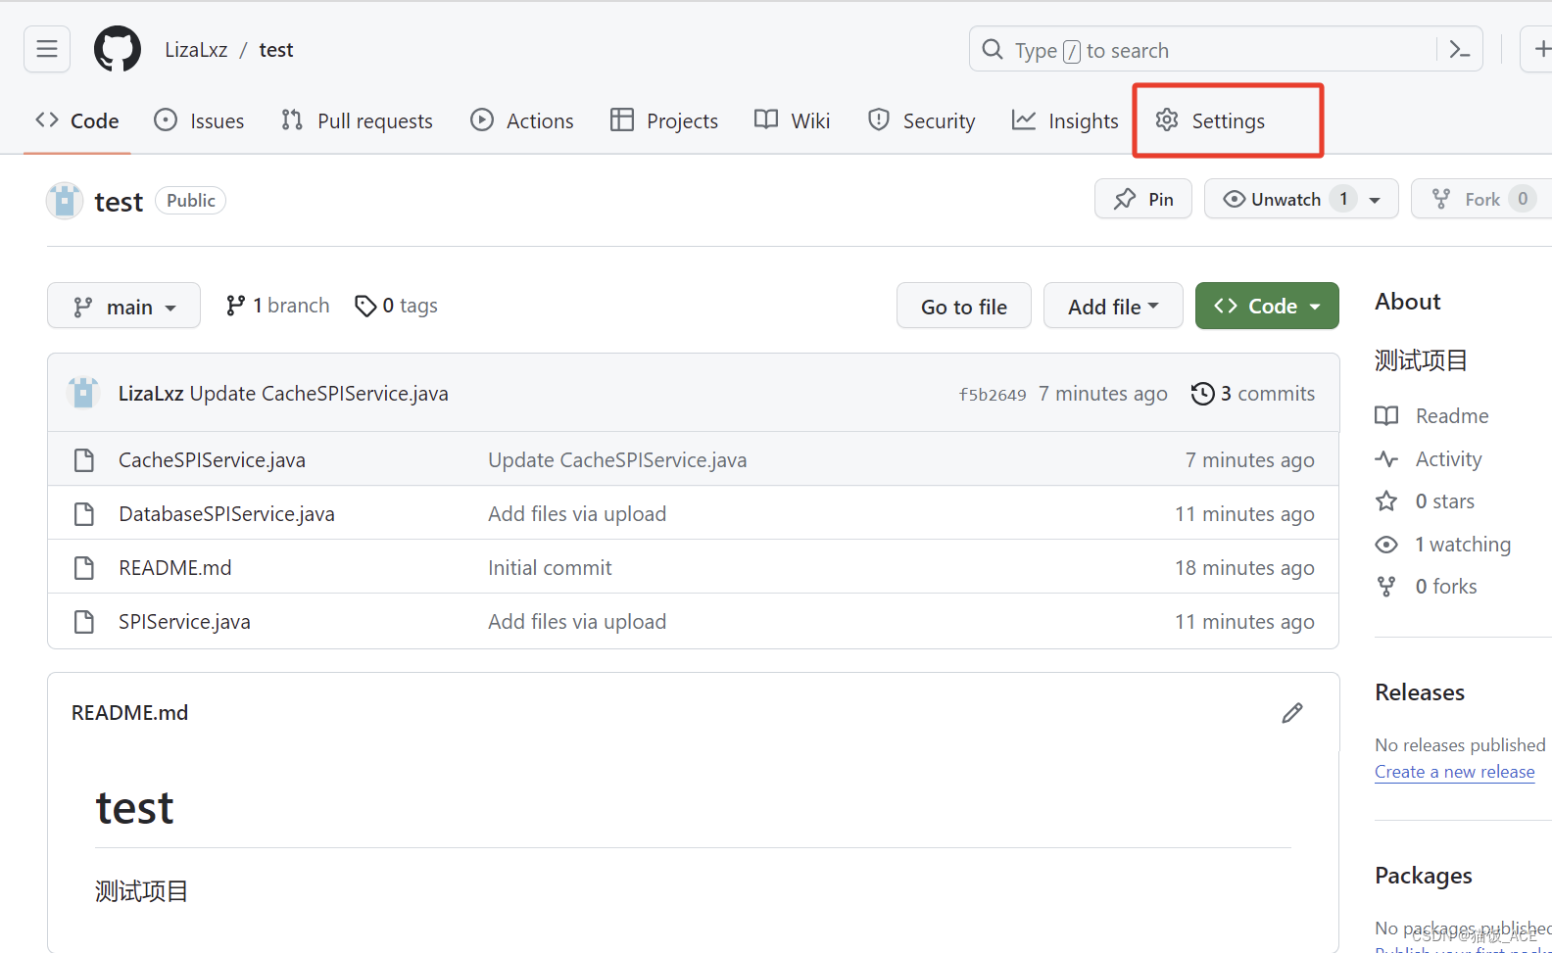Click the file icon for CacheSPIService.java
The image size is (1552, 953).
coord(84,459)
